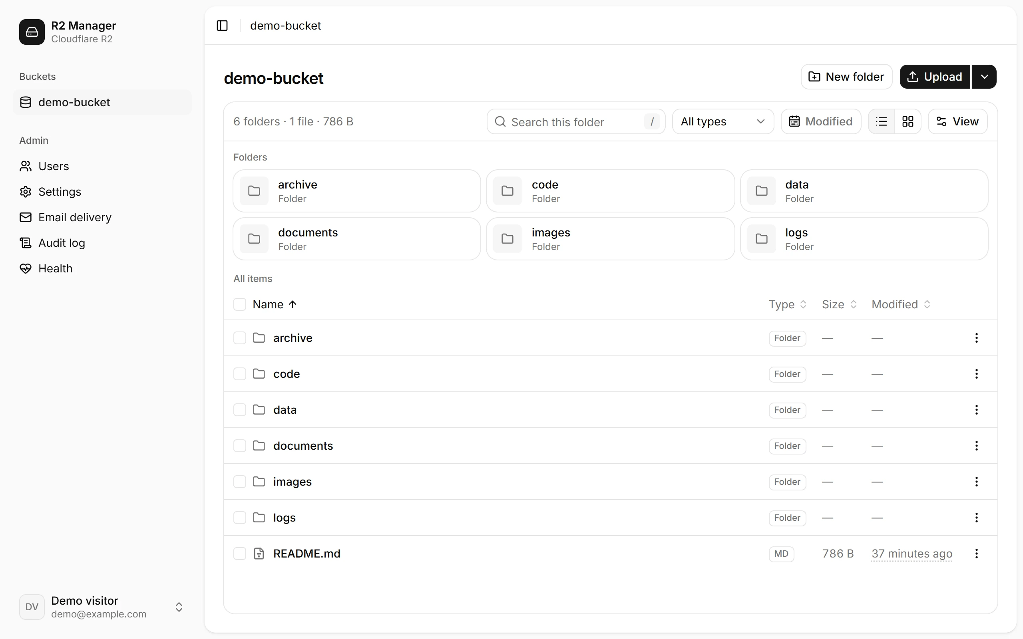Open the documents folder card
The image size is (1023, 639).
pyautogui.click(x=357, y=239)
